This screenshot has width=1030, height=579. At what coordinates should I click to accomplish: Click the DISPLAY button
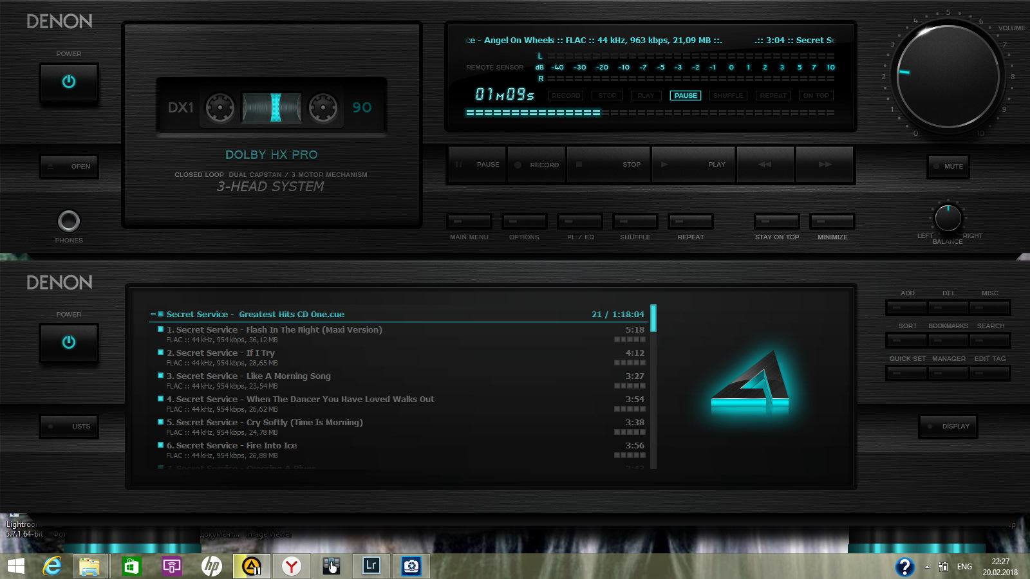click(x=948, y=426)
